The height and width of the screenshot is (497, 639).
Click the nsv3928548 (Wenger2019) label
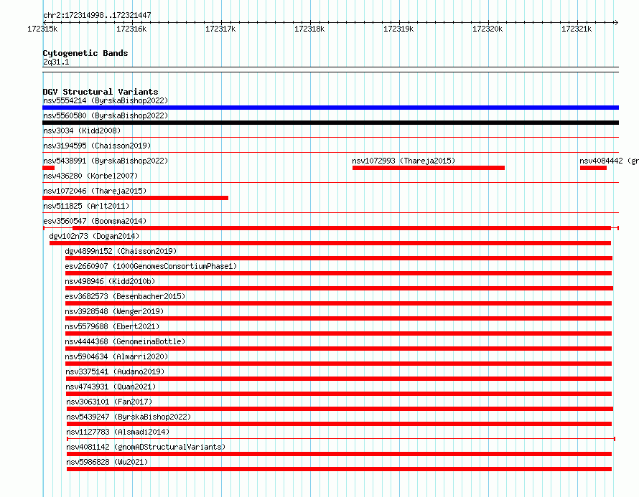click(114, 311)
